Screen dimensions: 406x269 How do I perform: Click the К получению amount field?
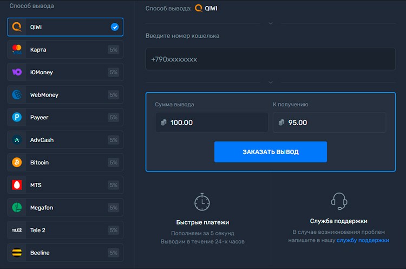coord(329,123)
